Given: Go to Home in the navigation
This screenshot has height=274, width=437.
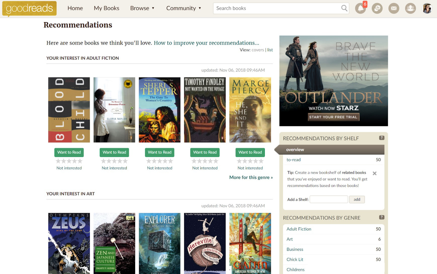Looking at the screenshot, I should [x=75, y=8].
